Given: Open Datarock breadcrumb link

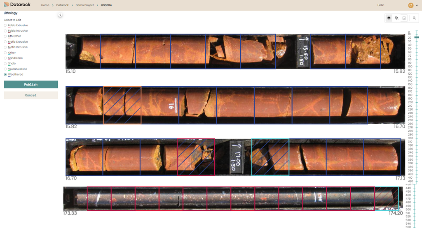Looking at the screenshot, I should click(63, 5).
